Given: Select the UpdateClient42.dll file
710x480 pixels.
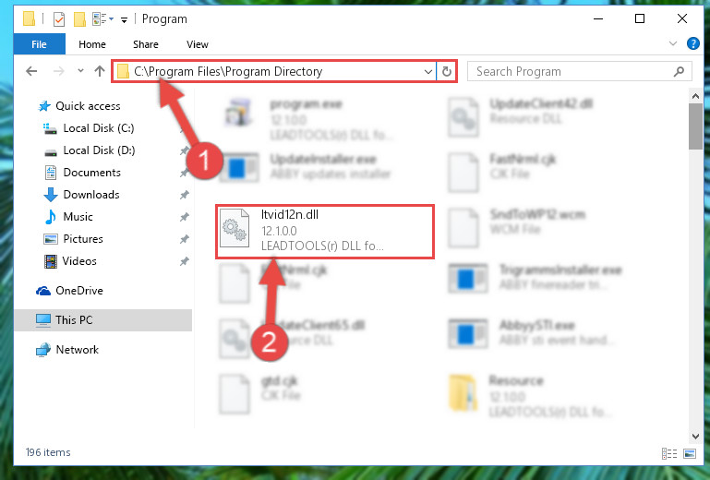Looking at the screenshot, I should (521, 117).
